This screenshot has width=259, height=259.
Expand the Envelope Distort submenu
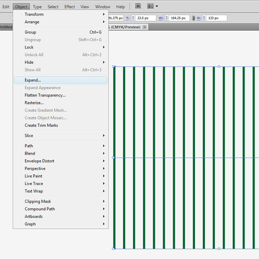tap(60, 161)
